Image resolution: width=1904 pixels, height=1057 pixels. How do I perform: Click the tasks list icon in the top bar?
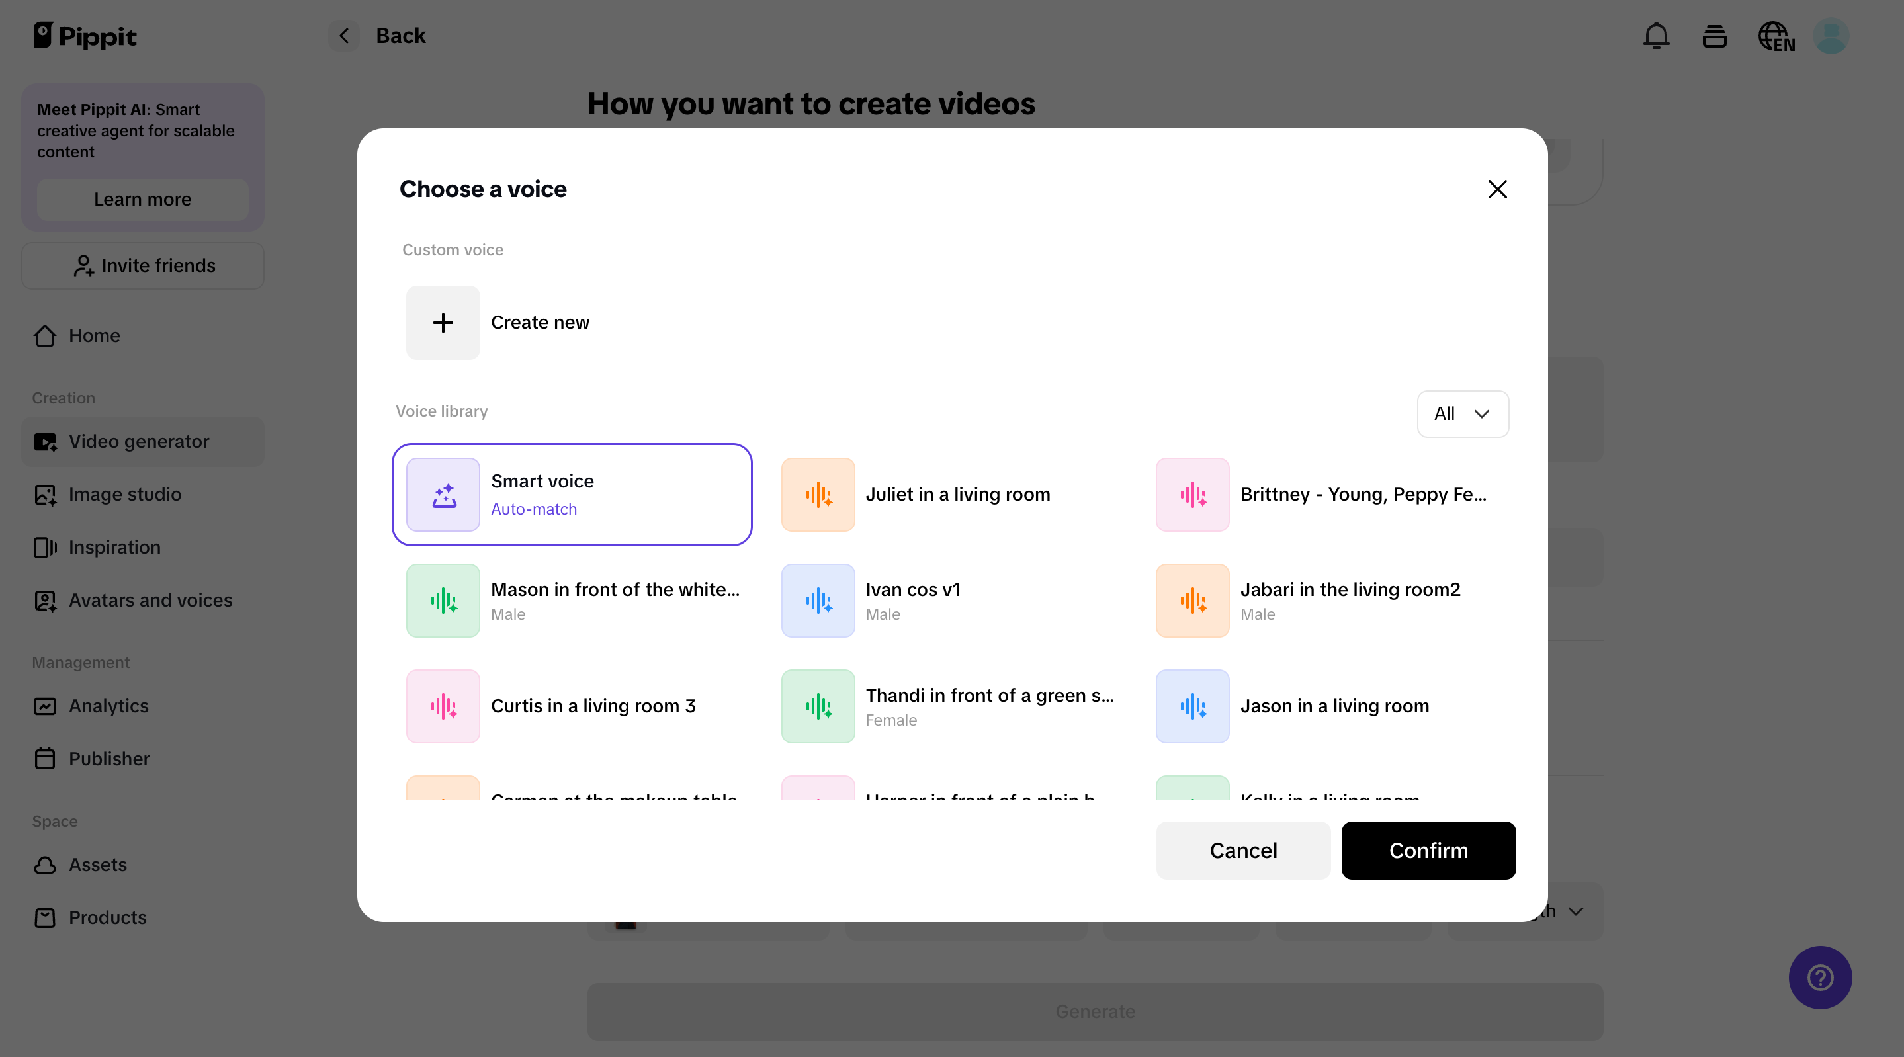[x=1715, y=36]
